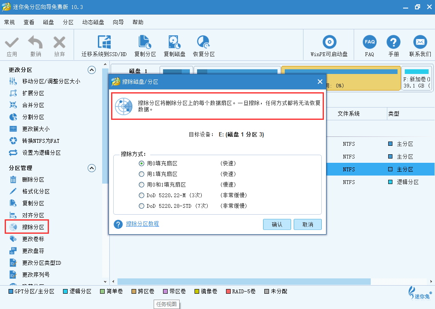Click 擦除分区 in the sidebar
Screen dimensions: 435x309
pyautogui.click(x=27, y=227)
